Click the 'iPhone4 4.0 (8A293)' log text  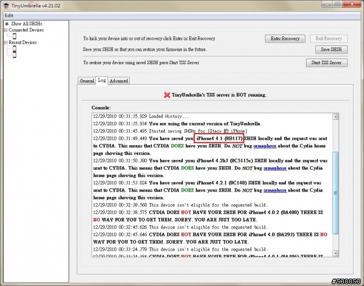pos(271,235)
